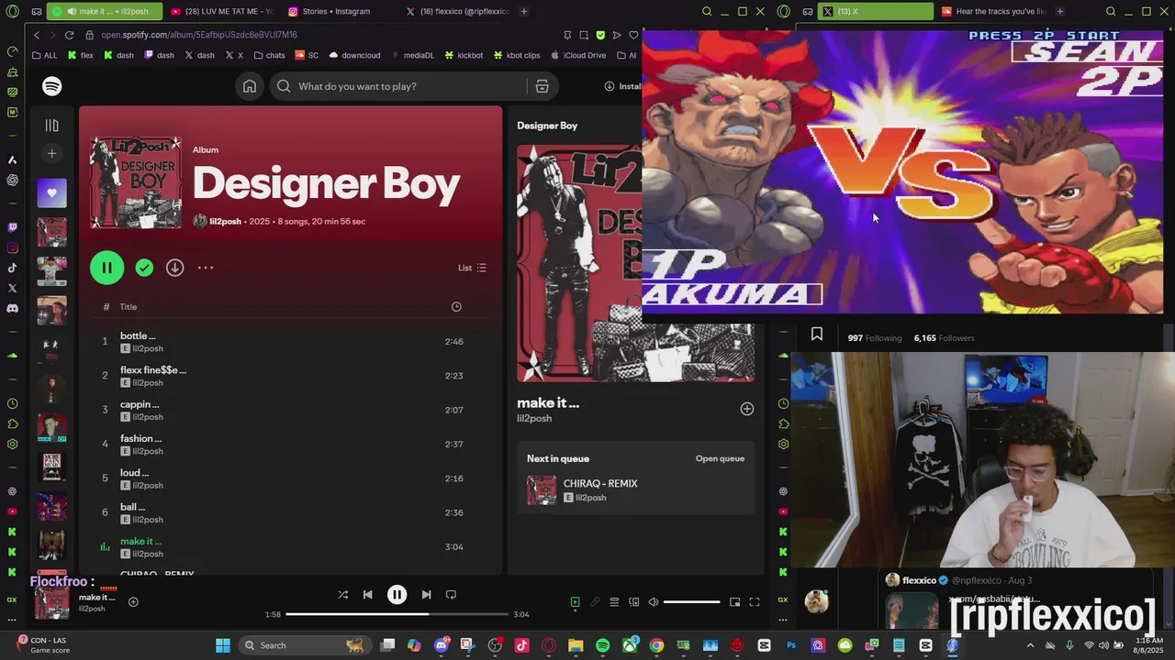Open Connect to a device icon
This screenshot has height=660, width=1175.
click(x=633, y=602)
